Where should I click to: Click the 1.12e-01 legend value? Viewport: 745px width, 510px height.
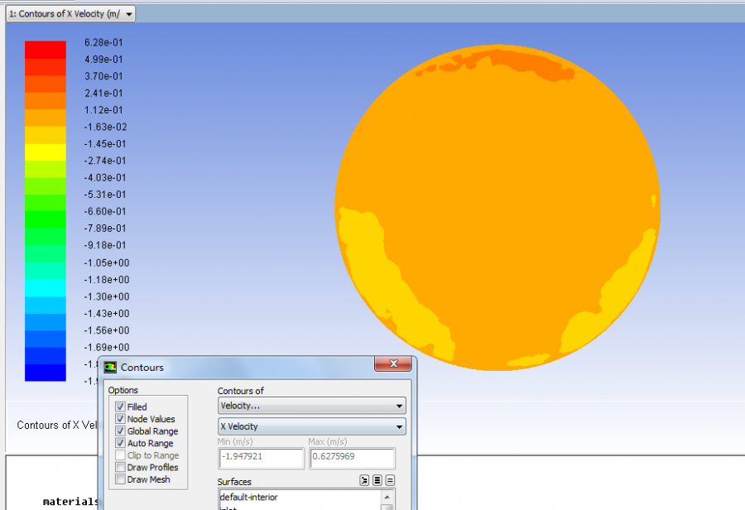pos(103,110)
